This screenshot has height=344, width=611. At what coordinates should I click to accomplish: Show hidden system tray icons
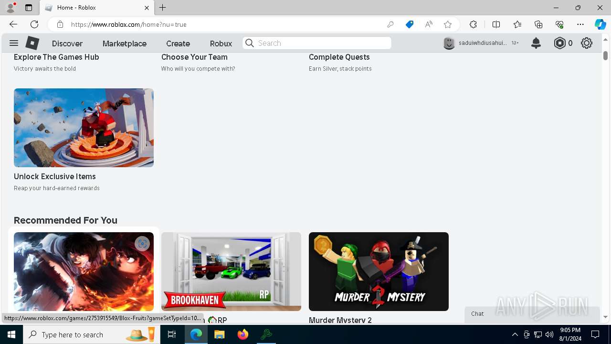coord(515,334)
